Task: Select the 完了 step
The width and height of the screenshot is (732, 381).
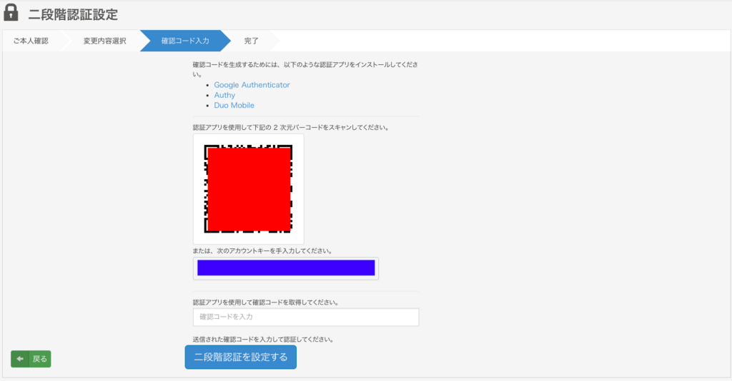Action: click(251, 41)
